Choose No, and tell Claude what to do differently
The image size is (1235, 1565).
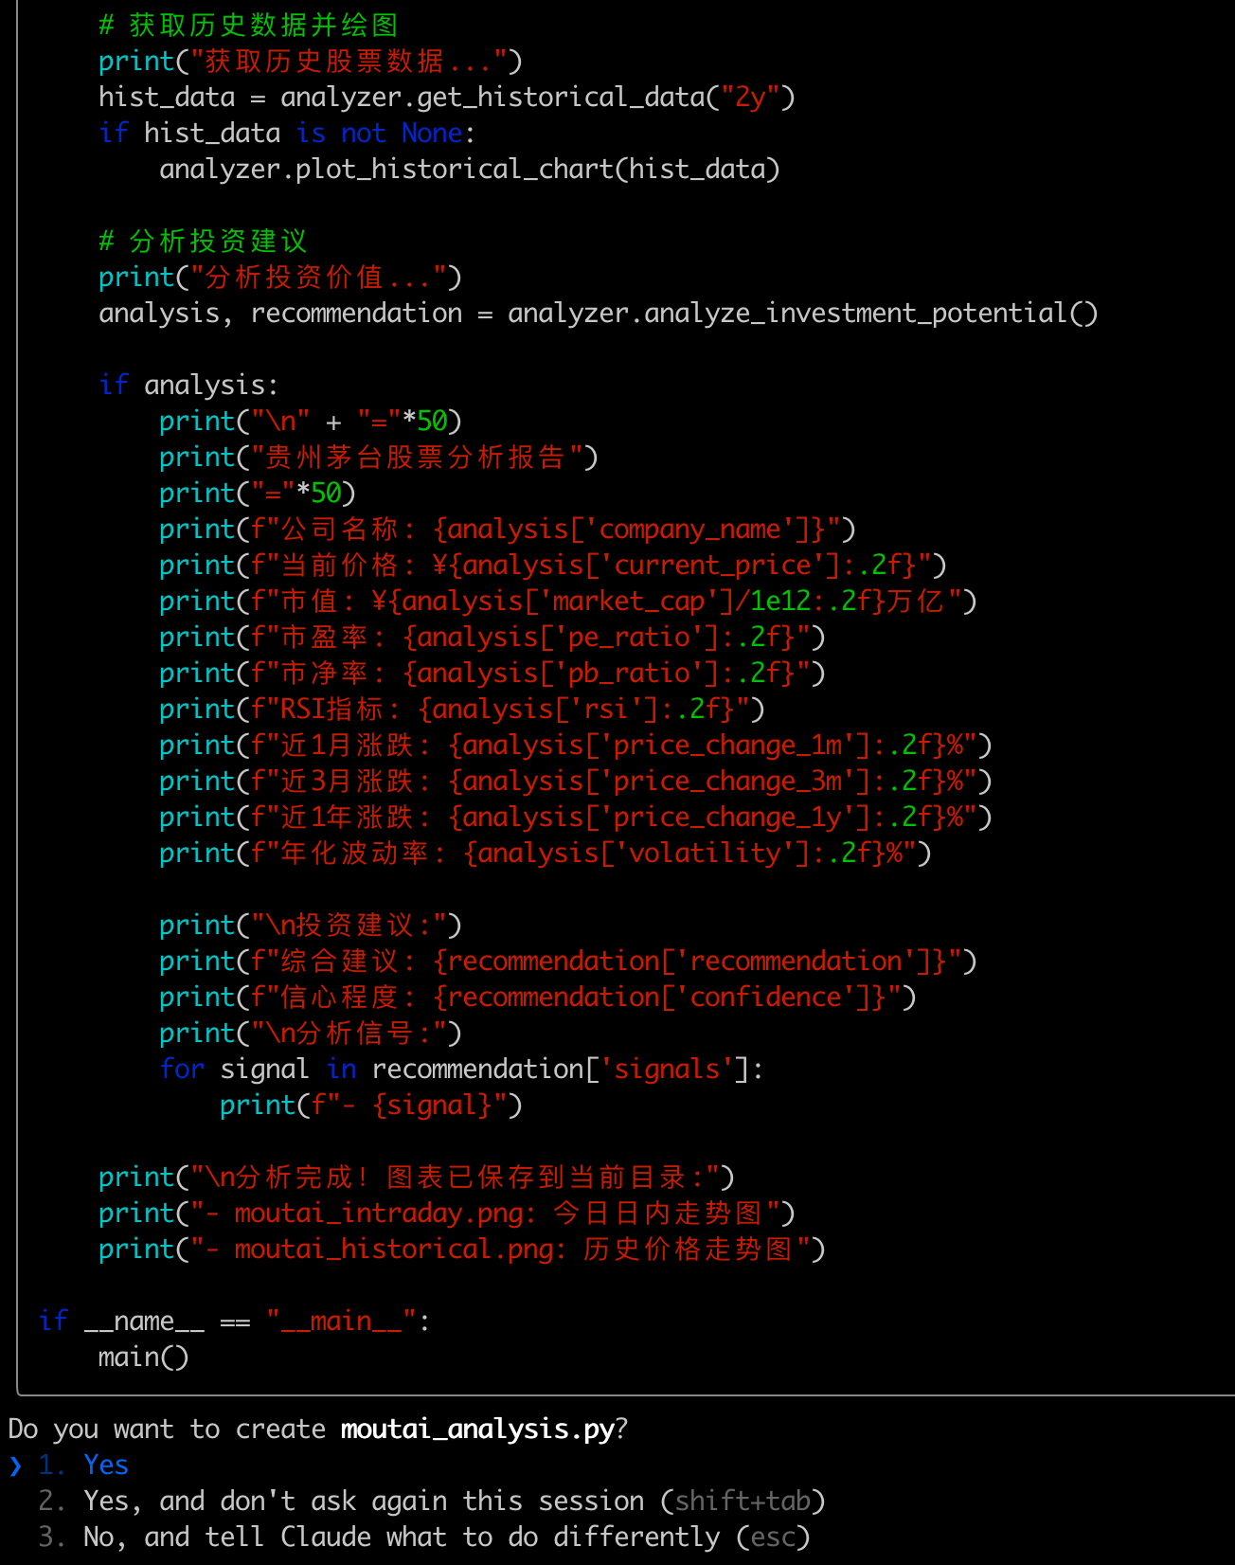click(x=424, y=1537)
